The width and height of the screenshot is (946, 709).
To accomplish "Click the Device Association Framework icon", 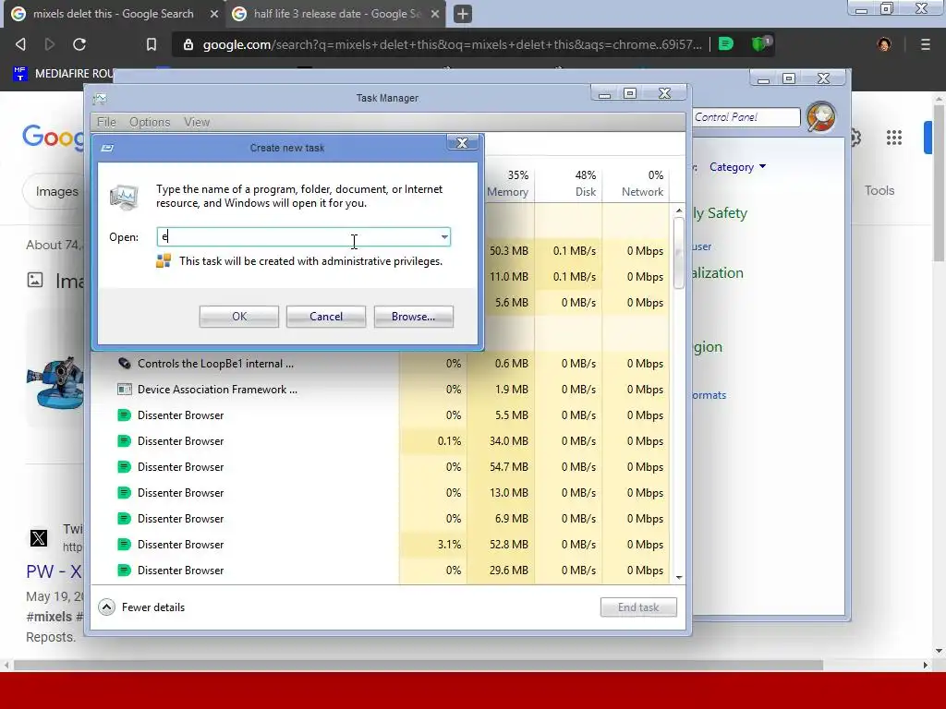I will [x=125, y=390].
